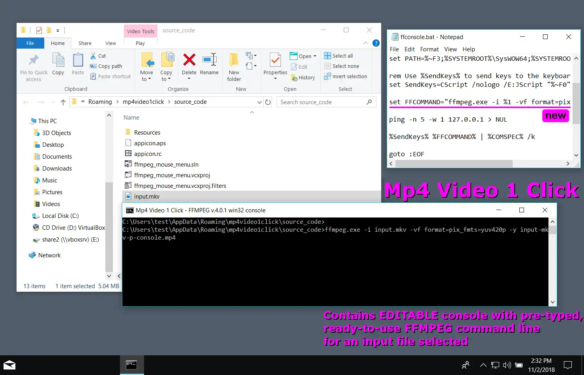Show hidden system tray icons
This screenshot has height=375, width=584.
coord(483,365)
